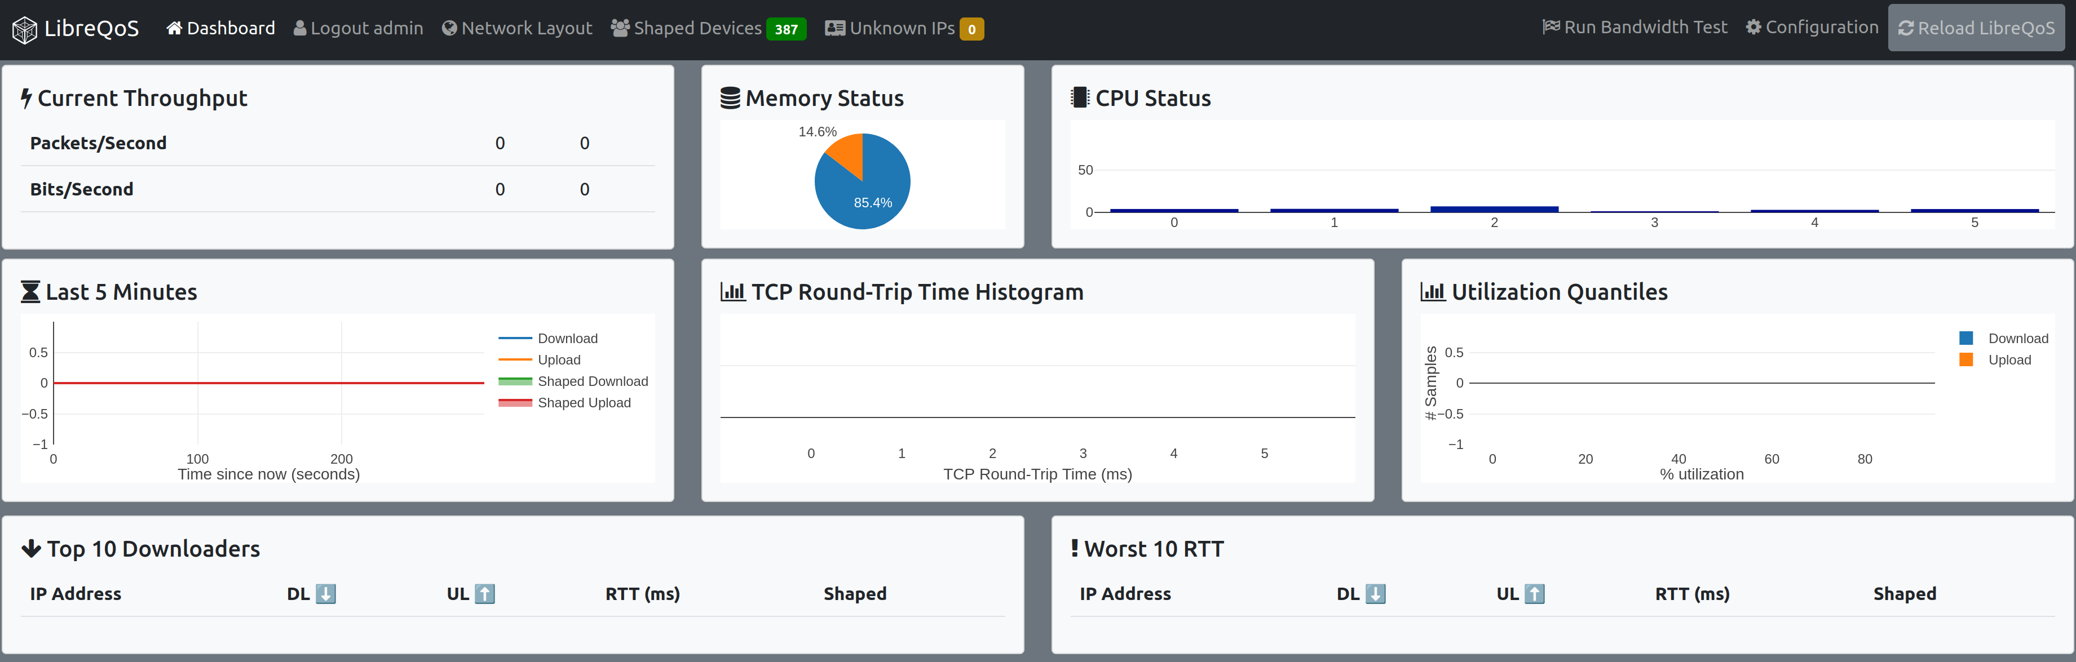Click the CPU Status chip icon
This screenshot has height=662, width=2076.
pyautogui.click(x=1080, y=97)
